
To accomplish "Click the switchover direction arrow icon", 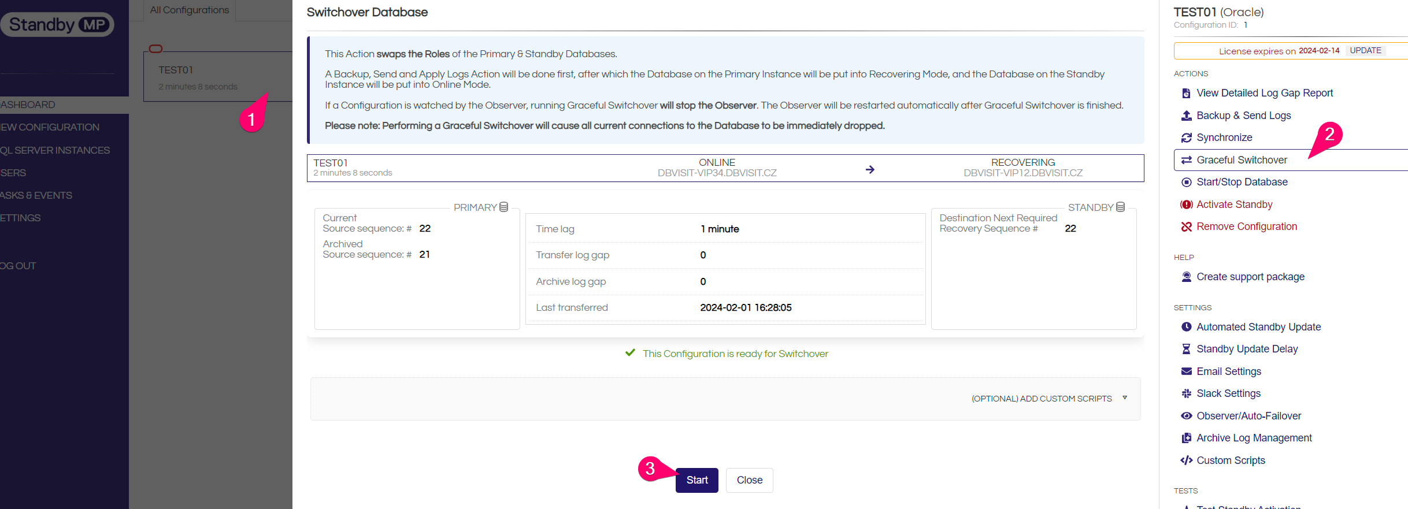I will (870, 169).
